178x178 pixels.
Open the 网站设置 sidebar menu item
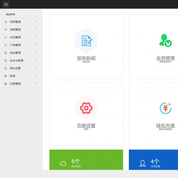(21, 68)
